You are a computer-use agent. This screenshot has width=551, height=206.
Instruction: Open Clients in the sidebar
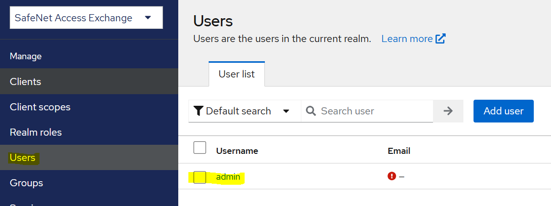pyautogui.click(x=25, y=81)
